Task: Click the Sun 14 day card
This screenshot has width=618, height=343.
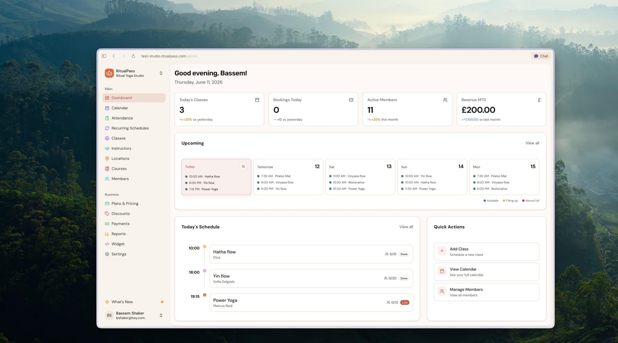Action: pyautogui.click(x=432, y=177)
